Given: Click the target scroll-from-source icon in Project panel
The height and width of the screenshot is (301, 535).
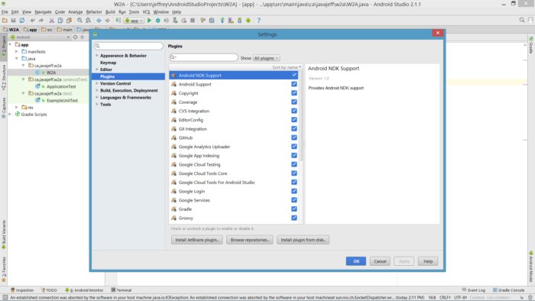Looking at the screenshot, I should coord(75,37).
